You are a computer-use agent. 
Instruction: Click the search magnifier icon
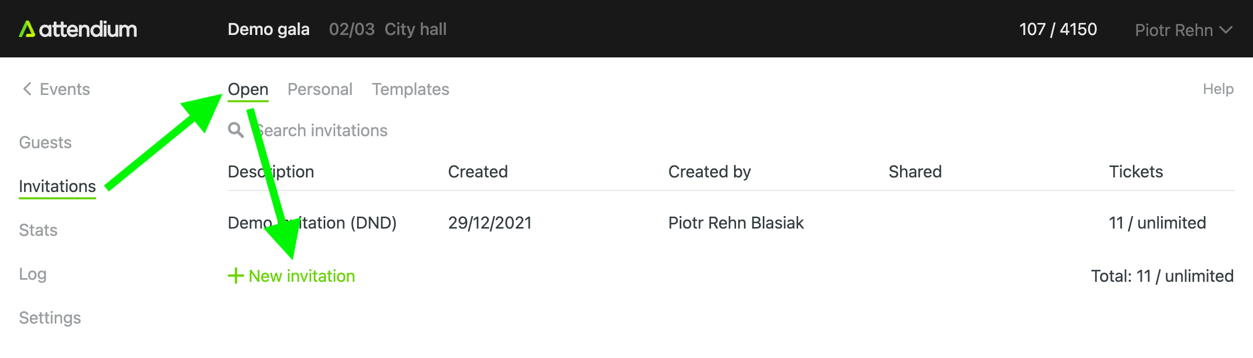235,130
